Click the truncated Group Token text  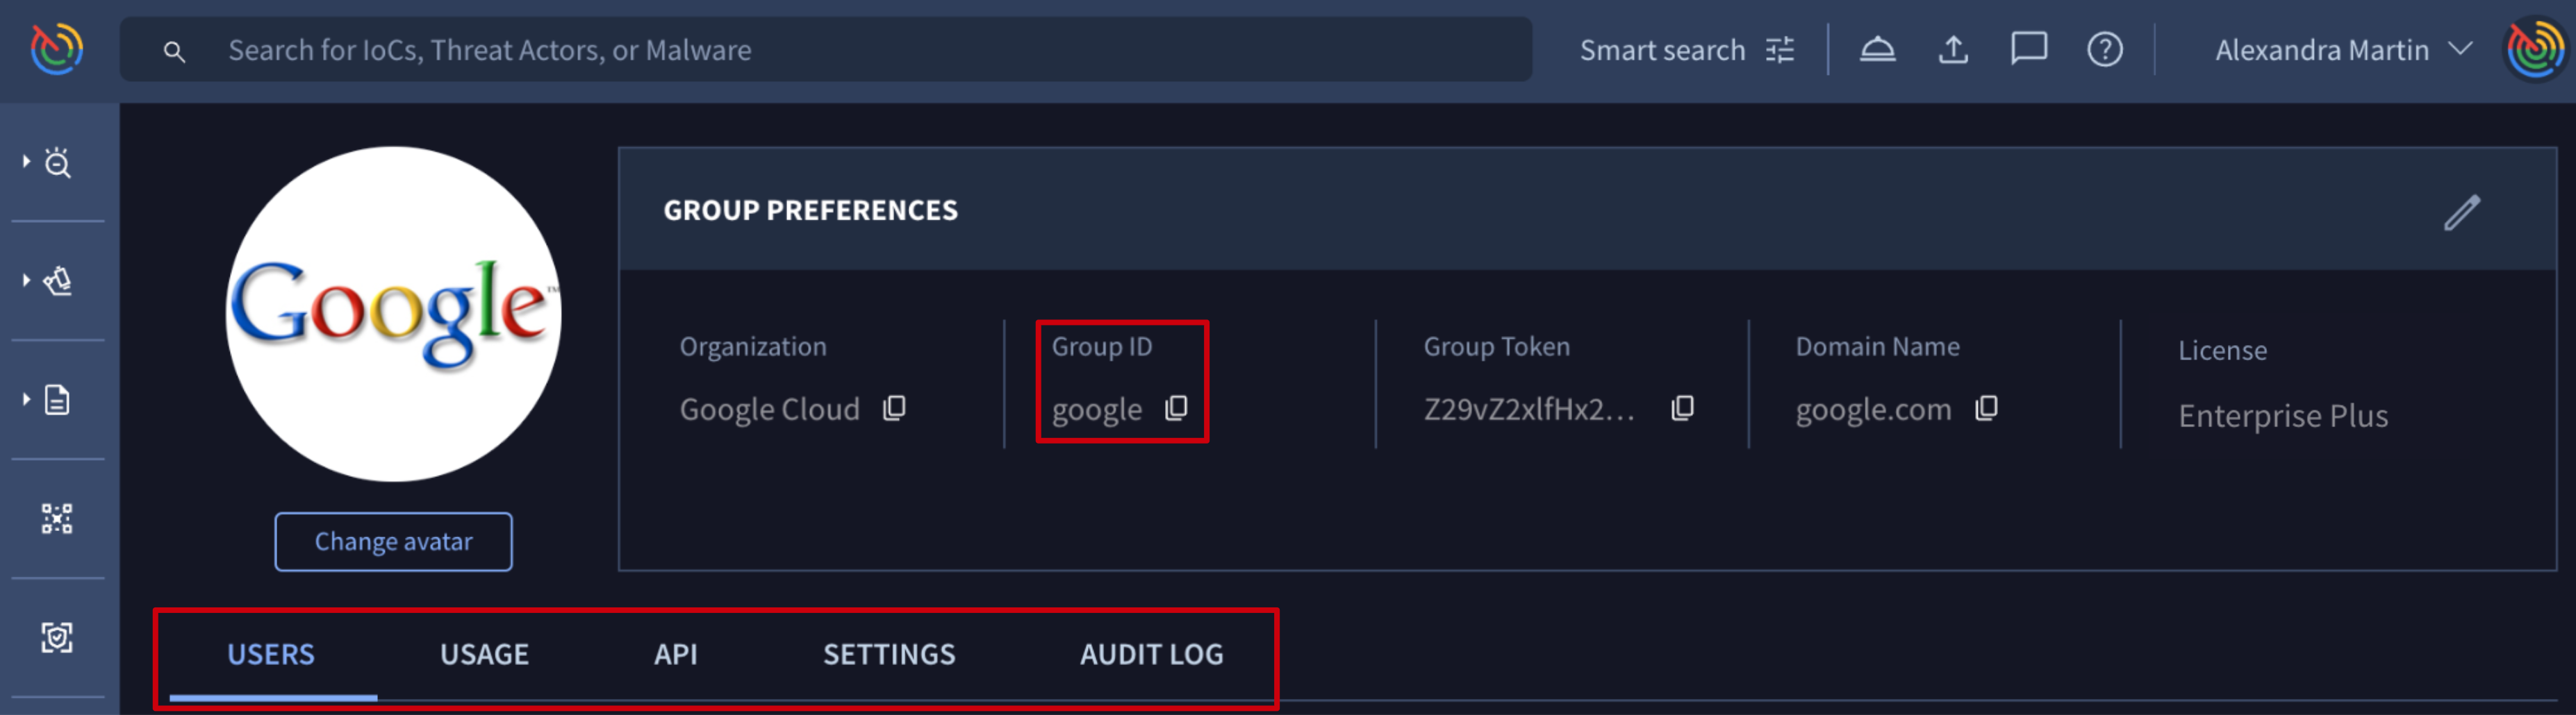(1529, 410)
